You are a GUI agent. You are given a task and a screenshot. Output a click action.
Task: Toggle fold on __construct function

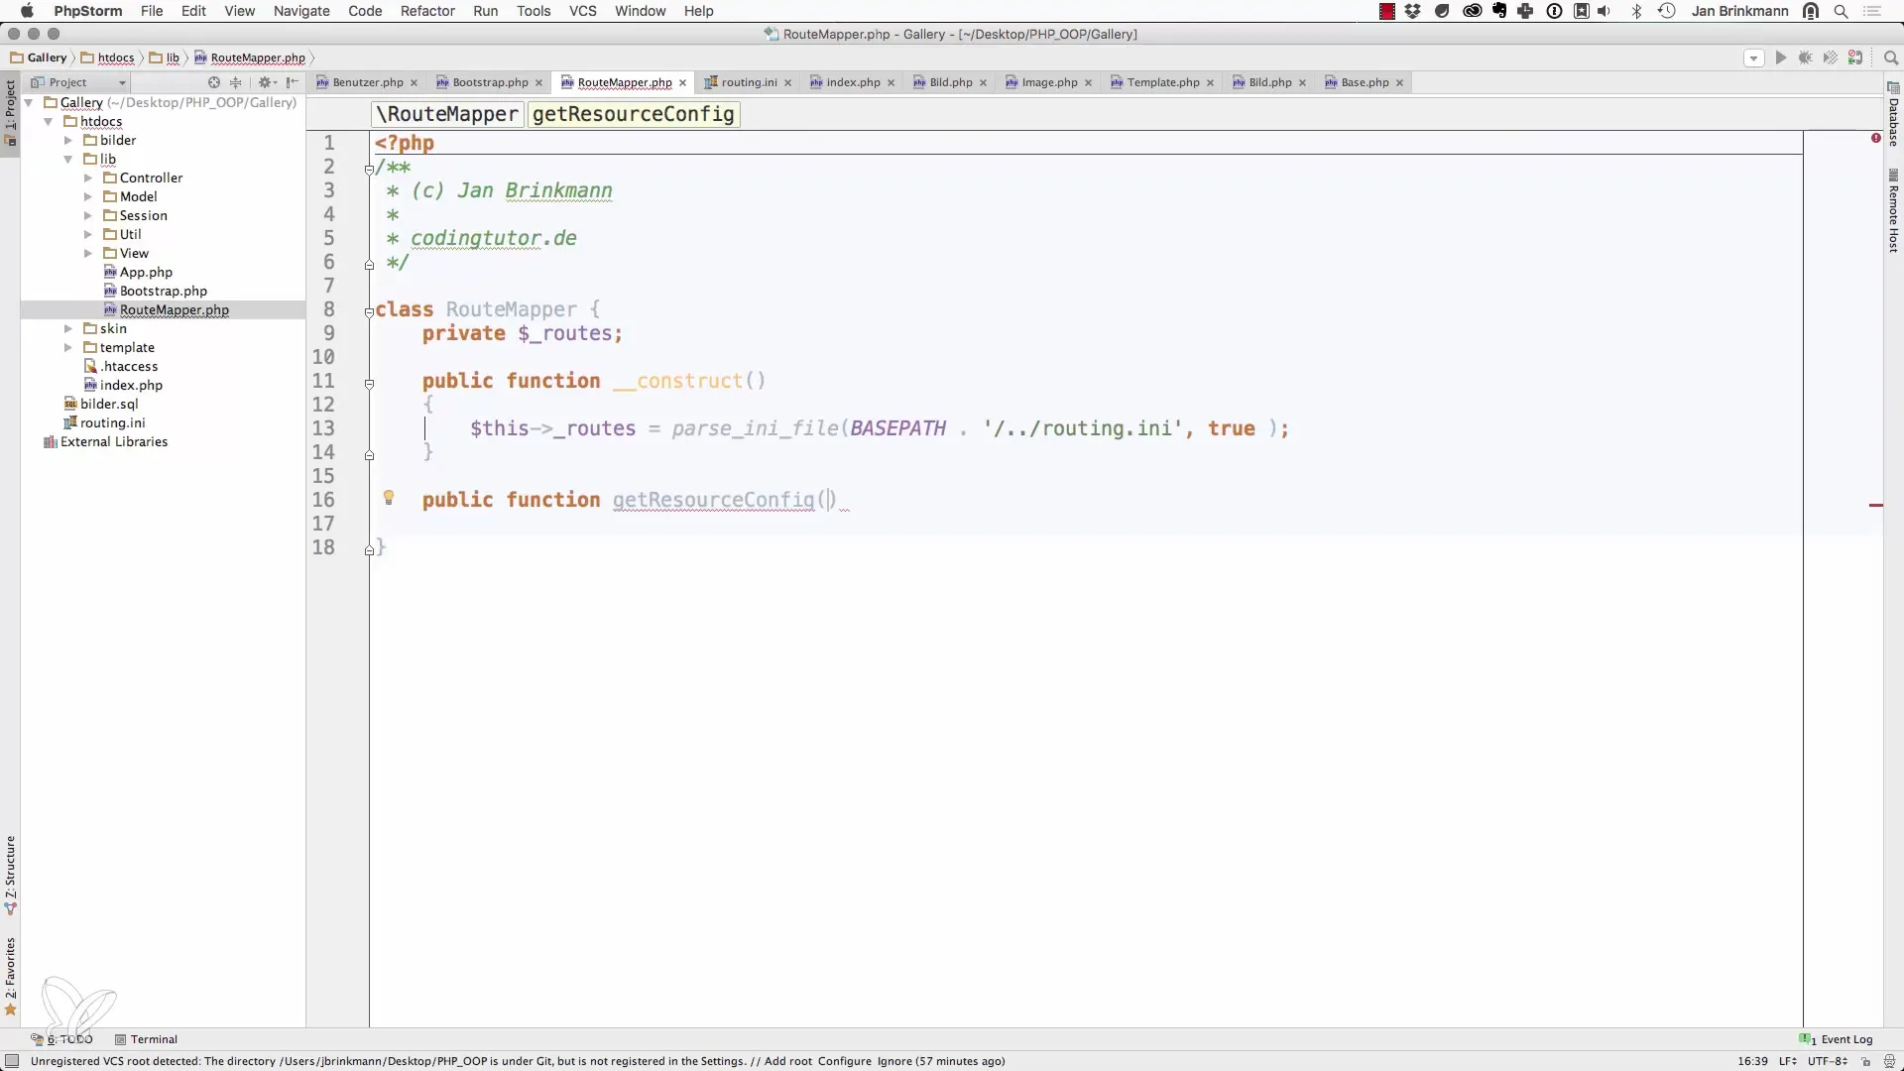[369, 384]
